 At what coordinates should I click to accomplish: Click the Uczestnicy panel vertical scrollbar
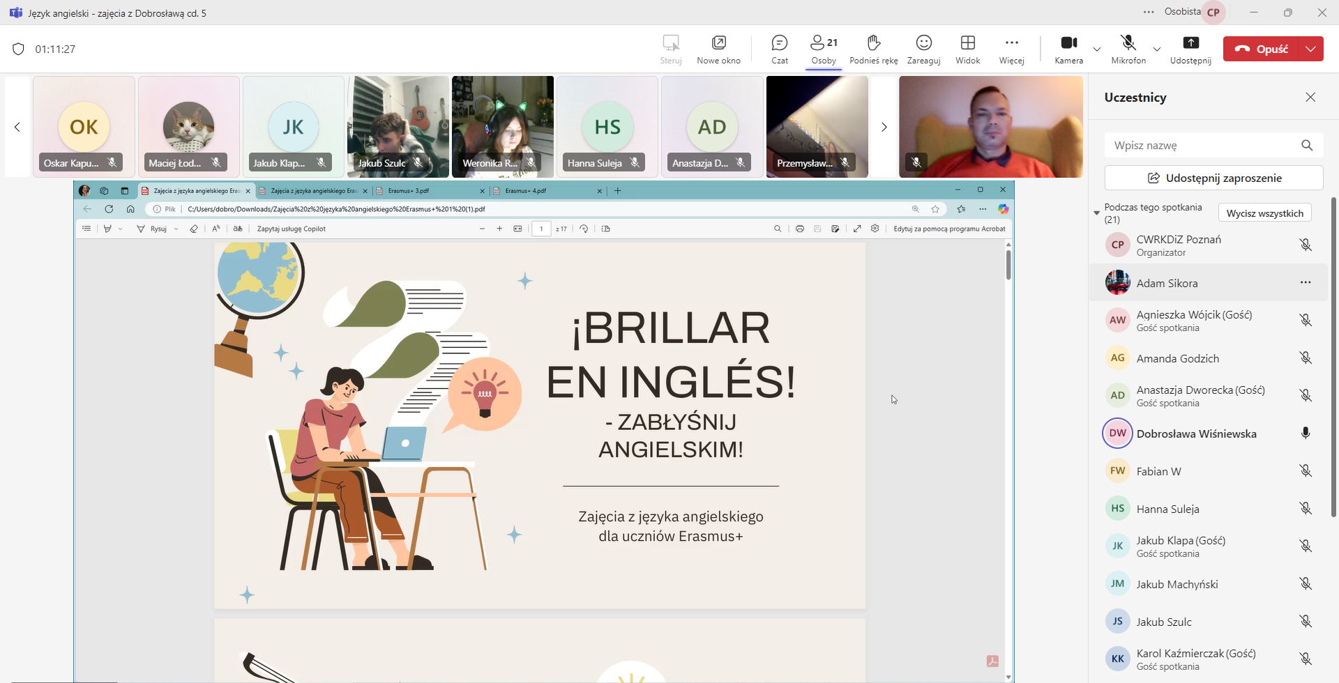[1335, 355]
